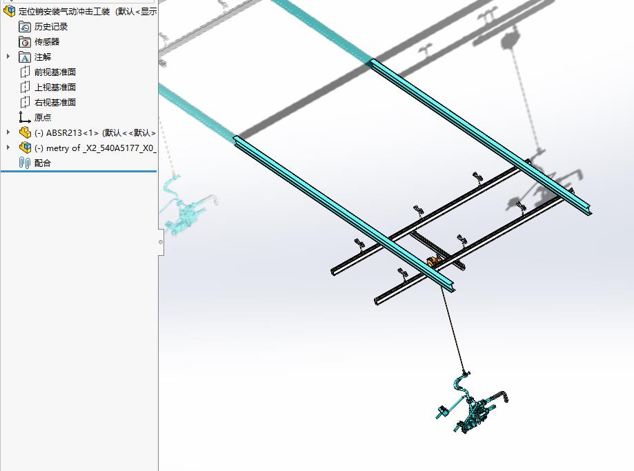This screenshot has height=471, width=634.
Task: Expand the ABSR213<1> component node
Action: click(x=8, y=132)
